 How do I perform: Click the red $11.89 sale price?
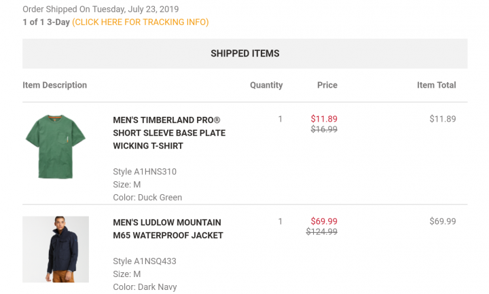(324, 119)
